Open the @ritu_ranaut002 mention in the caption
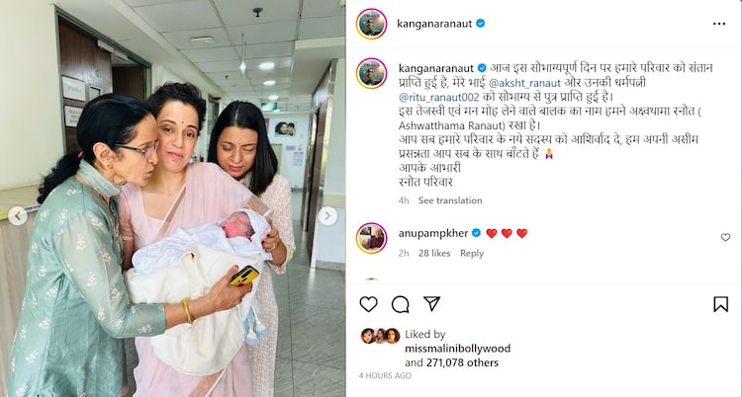The height and width of the screenshot is (397, 742). pyautogui.click(x=438, y=98)
